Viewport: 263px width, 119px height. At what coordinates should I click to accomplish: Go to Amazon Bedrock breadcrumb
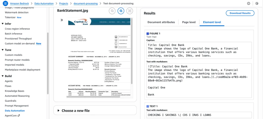[x=20, y=3]
